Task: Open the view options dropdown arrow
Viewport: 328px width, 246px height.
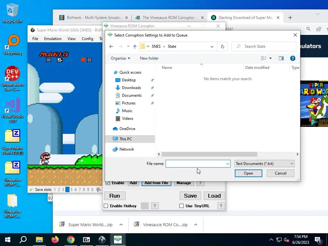Action: click(x=270, y=58)
